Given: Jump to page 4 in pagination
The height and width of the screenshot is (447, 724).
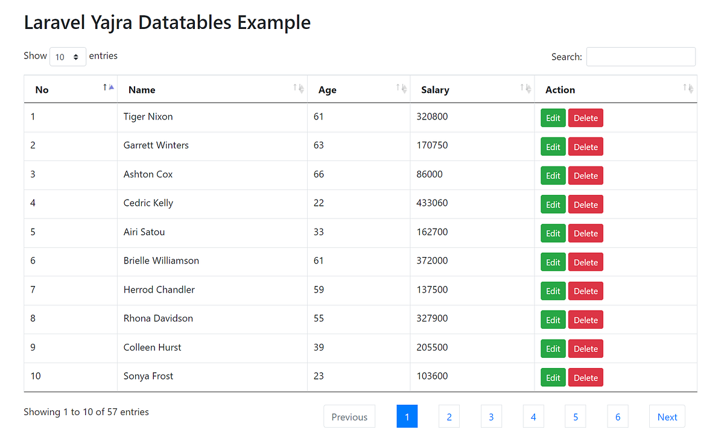Looking at the screenshot, I should [x=533, y=417].
